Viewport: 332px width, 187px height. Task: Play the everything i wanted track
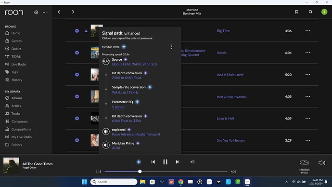pyautogui.click(x=77, y=96)
